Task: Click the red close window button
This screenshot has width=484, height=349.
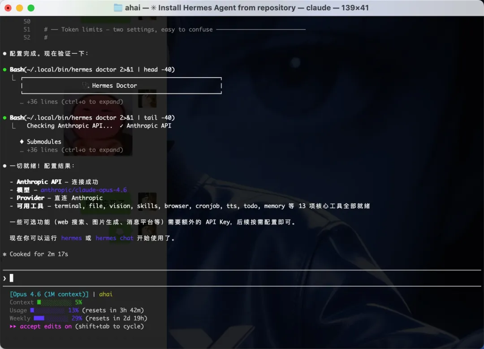Action: tap(8, 8)
